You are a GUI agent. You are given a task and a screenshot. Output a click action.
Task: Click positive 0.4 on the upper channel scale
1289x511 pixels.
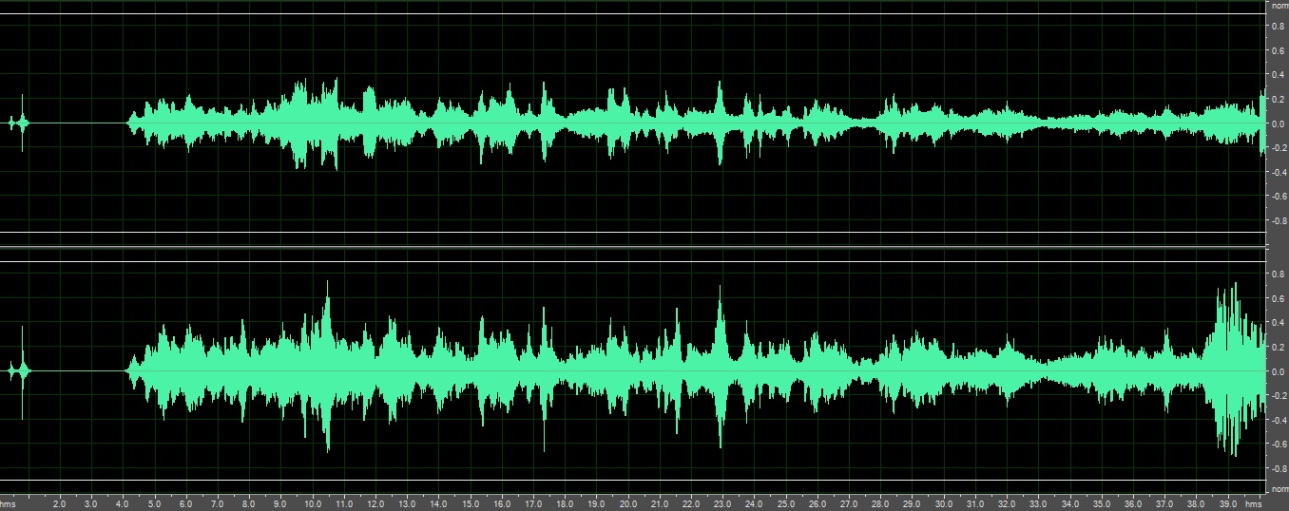pos(1279,75)
